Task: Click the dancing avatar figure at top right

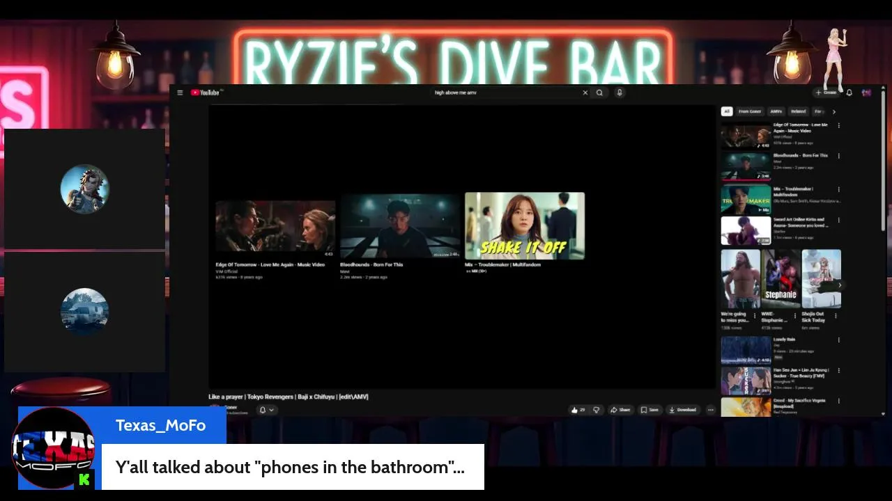Action: point(835,59)
